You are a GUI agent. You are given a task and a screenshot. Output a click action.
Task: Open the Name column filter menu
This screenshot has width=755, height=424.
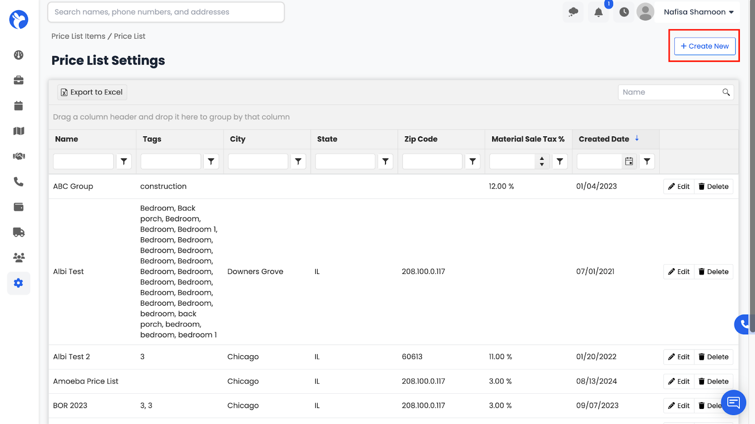124,161
